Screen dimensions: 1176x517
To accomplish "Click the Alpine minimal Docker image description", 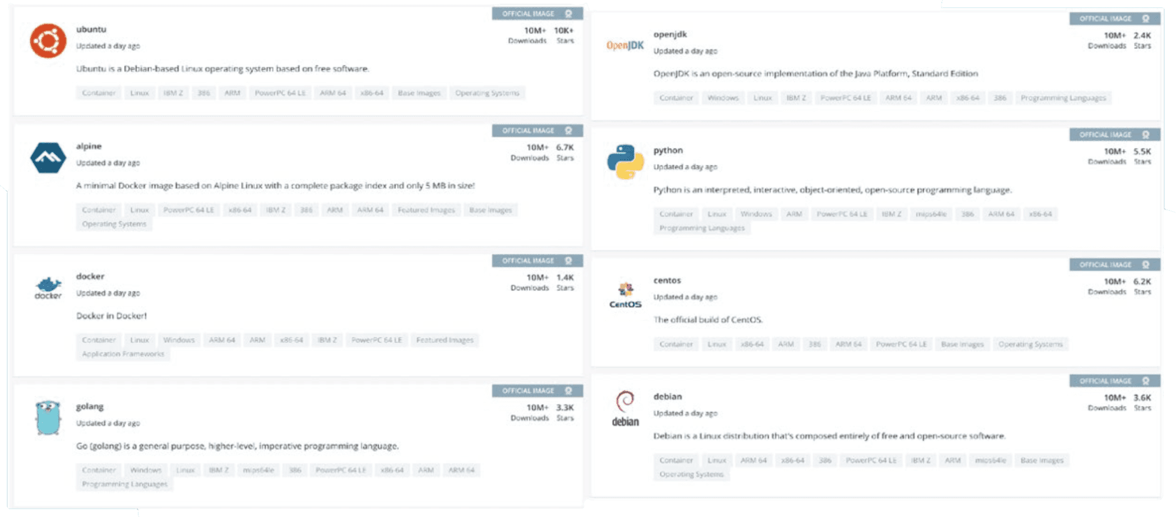I will click(275, 185).
